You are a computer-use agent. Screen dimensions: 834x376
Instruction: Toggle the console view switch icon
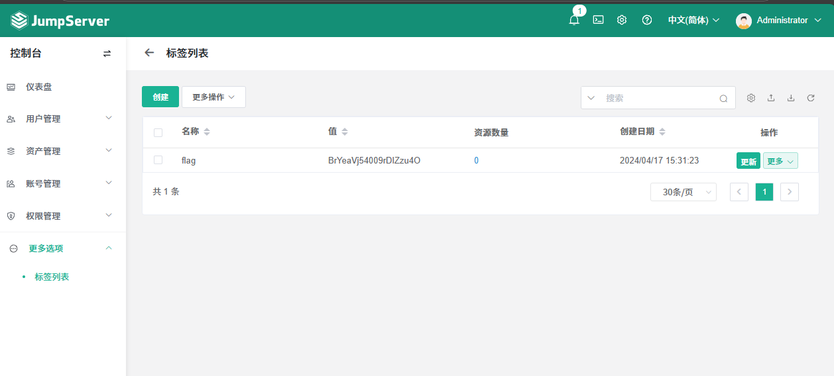click(x=107, y=54)
